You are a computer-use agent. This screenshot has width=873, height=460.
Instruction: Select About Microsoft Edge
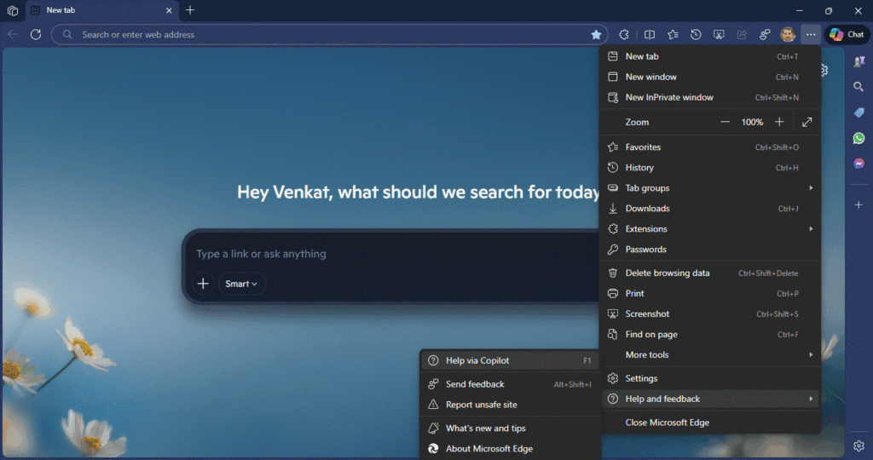[510, 448]
